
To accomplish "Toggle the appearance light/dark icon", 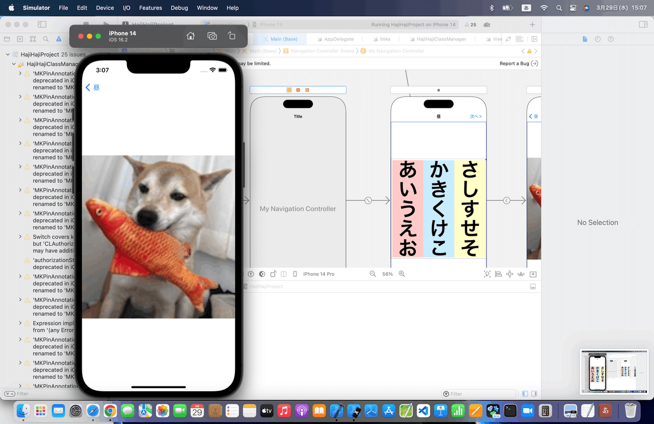I will click(x=262, y=274).
